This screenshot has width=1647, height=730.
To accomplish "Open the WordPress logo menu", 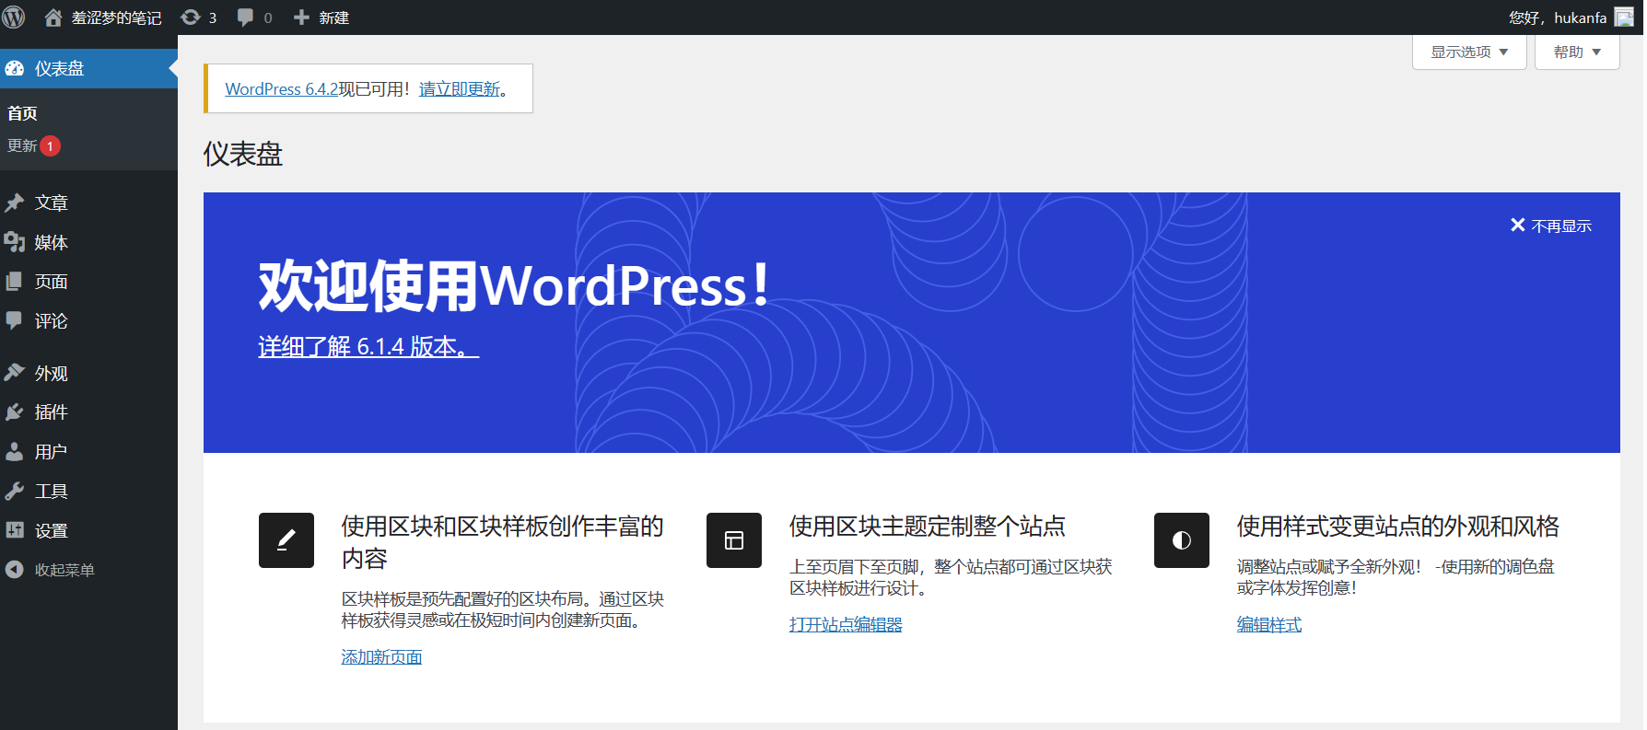I will 14,17.
